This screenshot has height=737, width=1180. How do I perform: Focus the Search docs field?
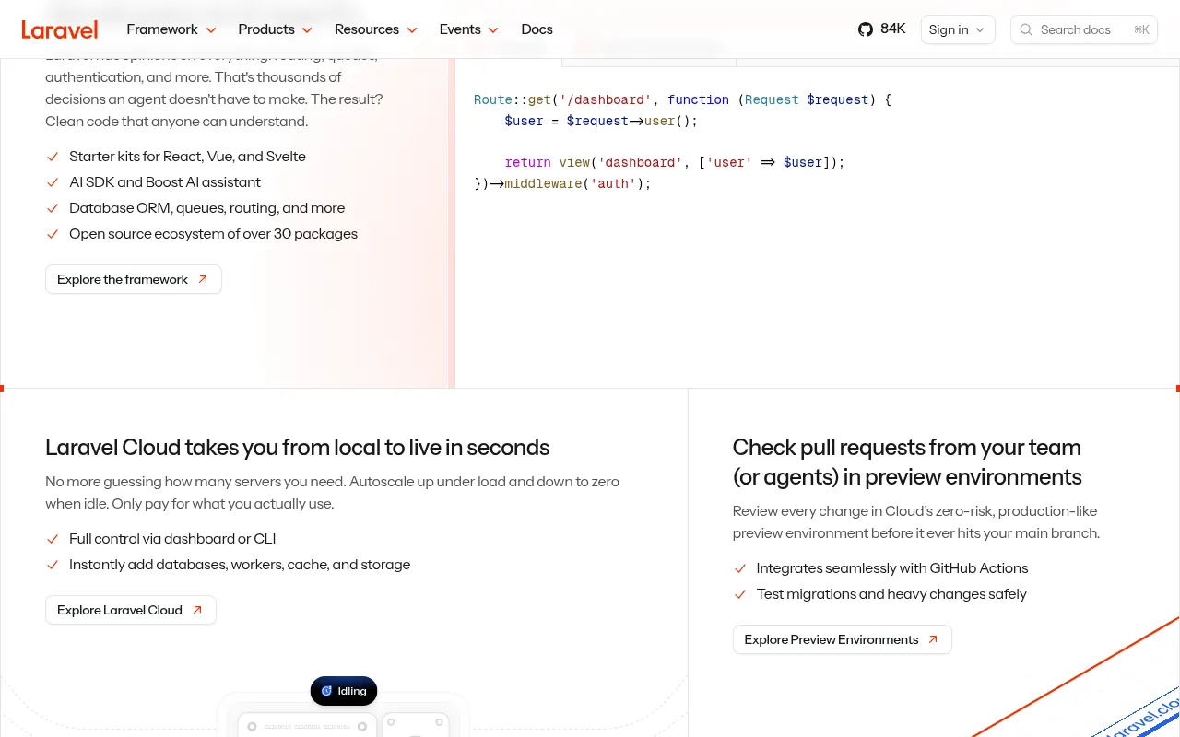click(1084, 29)
